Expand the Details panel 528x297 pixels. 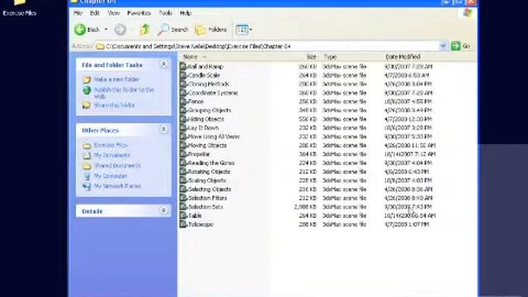click(163, 210)
